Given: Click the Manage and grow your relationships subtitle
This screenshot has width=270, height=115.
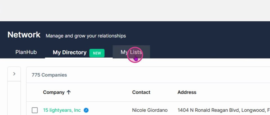Looking at the screenshot, I should click(86, 36).
